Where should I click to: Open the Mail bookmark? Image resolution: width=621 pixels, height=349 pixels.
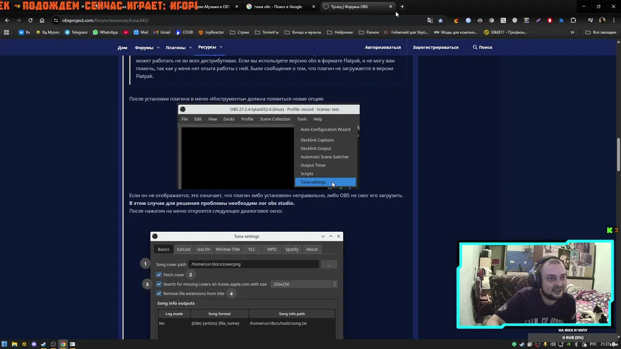[x=141, y=32]
